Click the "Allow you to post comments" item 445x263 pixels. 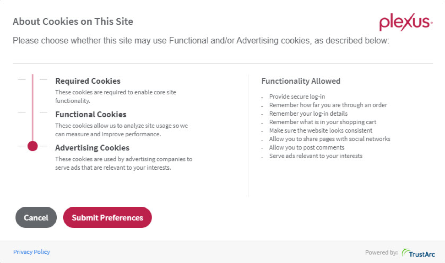[x=306, y=147]
